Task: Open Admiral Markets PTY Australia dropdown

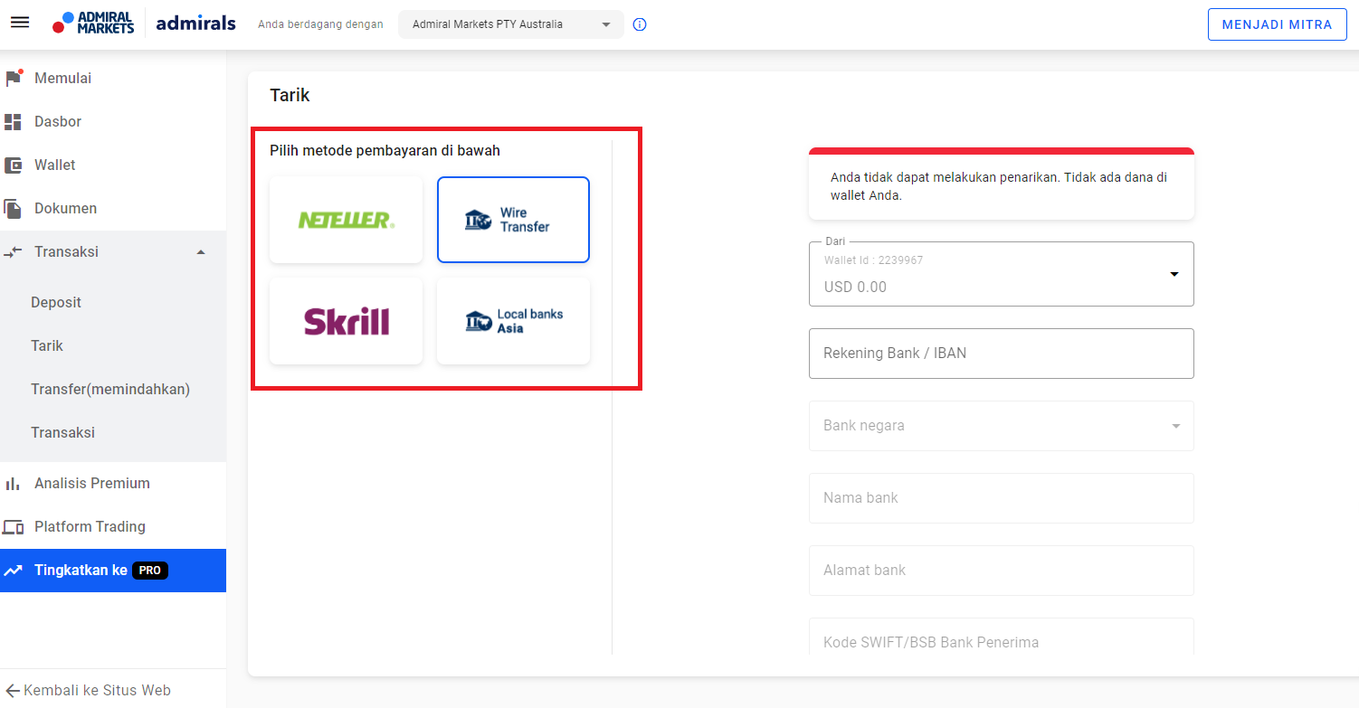Action: click(x=510, y=24)
